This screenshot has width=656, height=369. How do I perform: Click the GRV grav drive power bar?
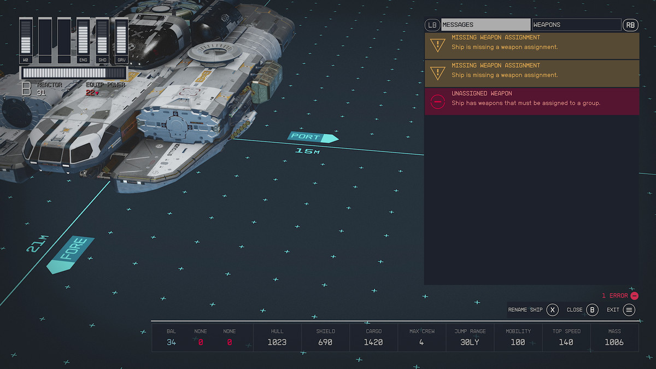[121, 41]
